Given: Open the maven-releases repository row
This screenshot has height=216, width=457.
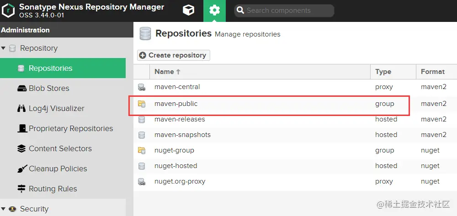Looking at the screenshot, I should pos(295,119).
